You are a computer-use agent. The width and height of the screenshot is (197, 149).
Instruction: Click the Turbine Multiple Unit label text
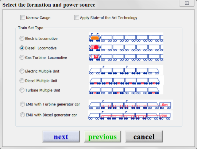(43, 90)
